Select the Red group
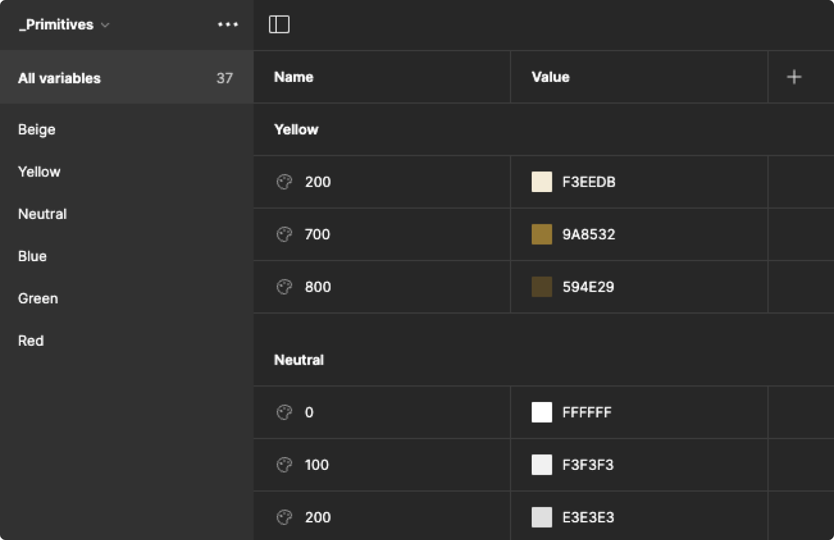Viewport: 834px width, 540px height. click(x=31, y=341)
